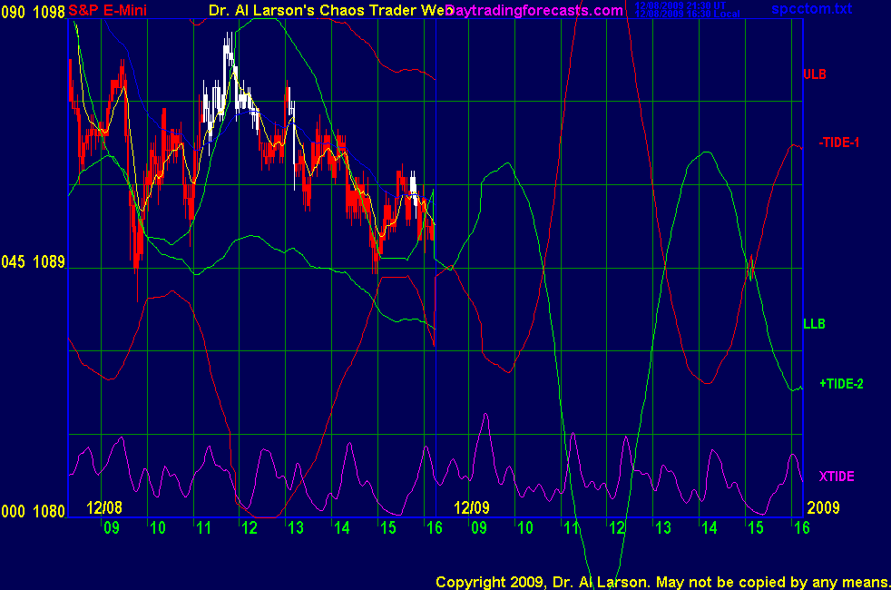Click the "12/08" date label
This screenshot has height=590, width=891.
point(104,507)
